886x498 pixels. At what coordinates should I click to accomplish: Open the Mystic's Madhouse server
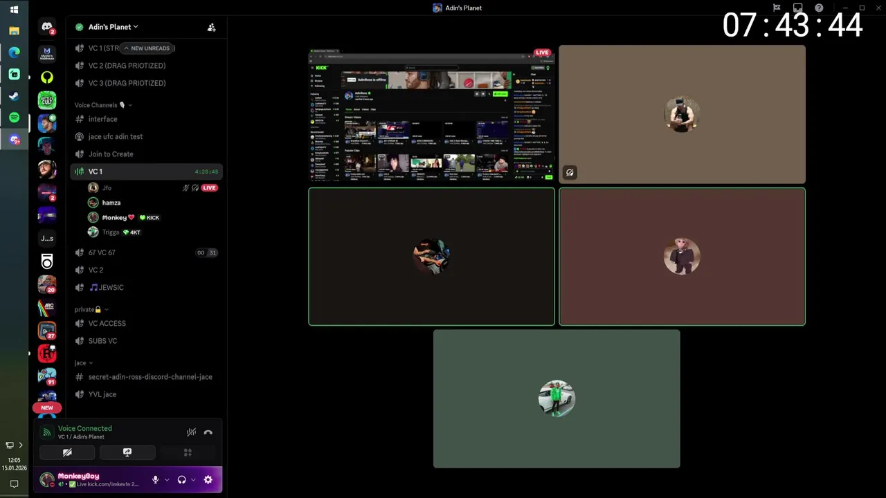click(x=47, y=53)
